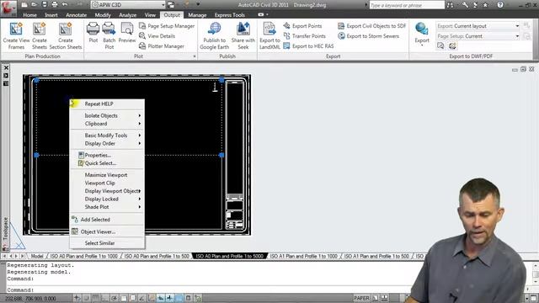Choose Quick Select... in context menu

(107, 163)
